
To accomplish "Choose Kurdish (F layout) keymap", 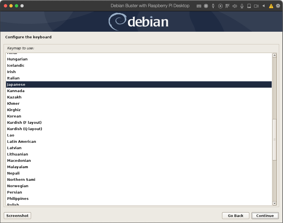I will pos(139,122).
